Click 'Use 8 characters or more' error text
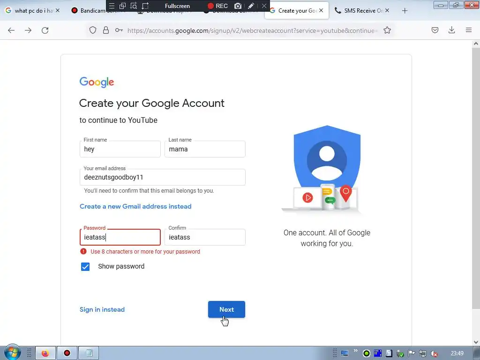Viewport: 480px width, 360px height. click(x=145, y=252)
